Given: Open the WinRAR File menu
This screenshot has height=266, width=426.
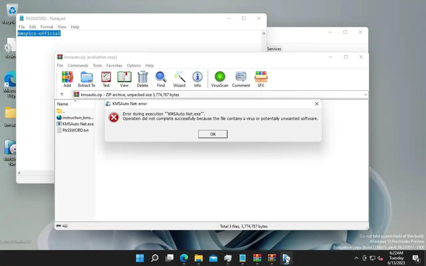Looking at the screenshot, I should (x=60, y=66).
